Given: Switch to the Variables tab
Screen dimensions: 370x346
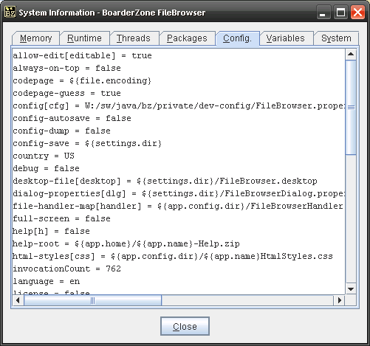Looking at the screenshot, I should 286,38.
